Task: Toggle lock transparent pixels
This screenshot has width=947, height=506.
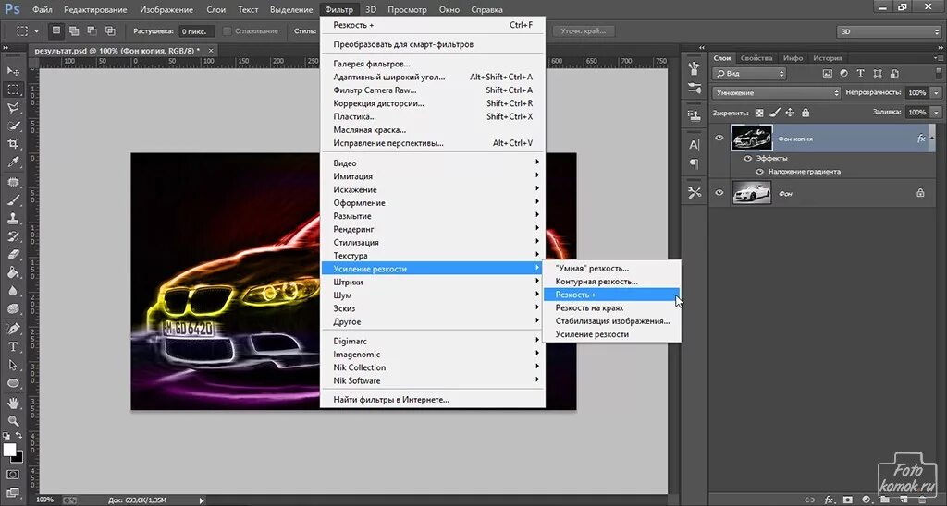Action: coord(759,113)
